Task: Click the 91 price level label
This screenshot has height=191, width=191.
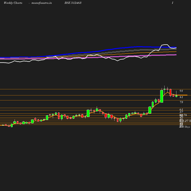Action: pyautogui.click(x=181, y=91)
